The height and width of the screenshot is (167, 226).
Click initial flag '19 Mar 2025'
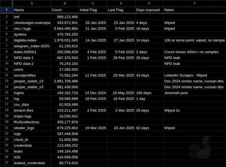[x=93, y=128]
